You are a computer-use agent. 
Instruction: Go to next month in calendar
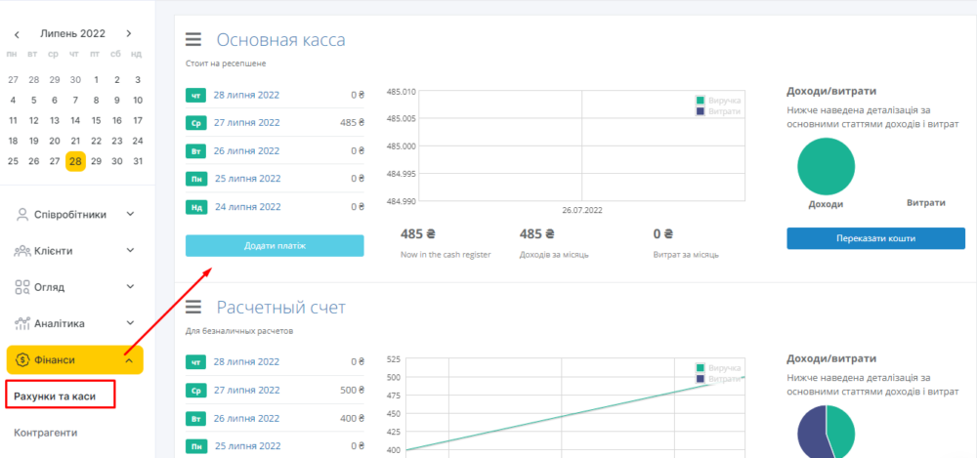pyautogui.click(x=128, y=34)
